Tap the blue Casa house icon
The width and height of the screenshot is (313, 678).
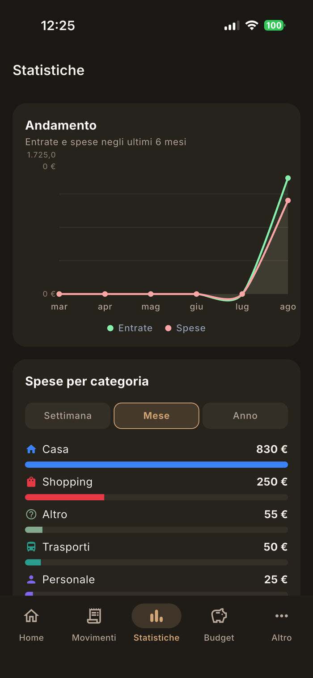[x=31, y=449]
